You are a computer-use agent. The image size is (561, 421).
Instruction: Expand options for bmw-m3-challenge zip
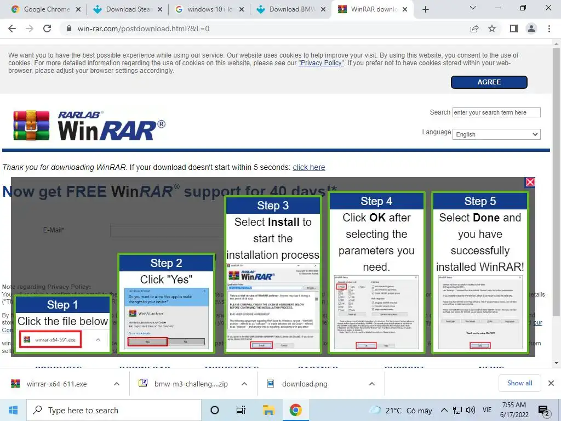pyautogui.click(x=244, y=384)
